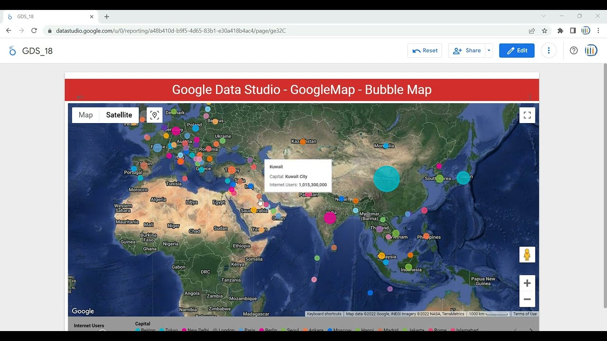Click the Reset button
Viewport: 607px width, 341px height.
point(425,51)
